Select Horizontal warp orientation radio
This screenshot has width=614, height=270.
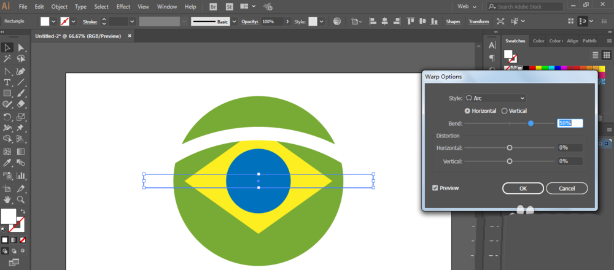(x=467, y=111)
